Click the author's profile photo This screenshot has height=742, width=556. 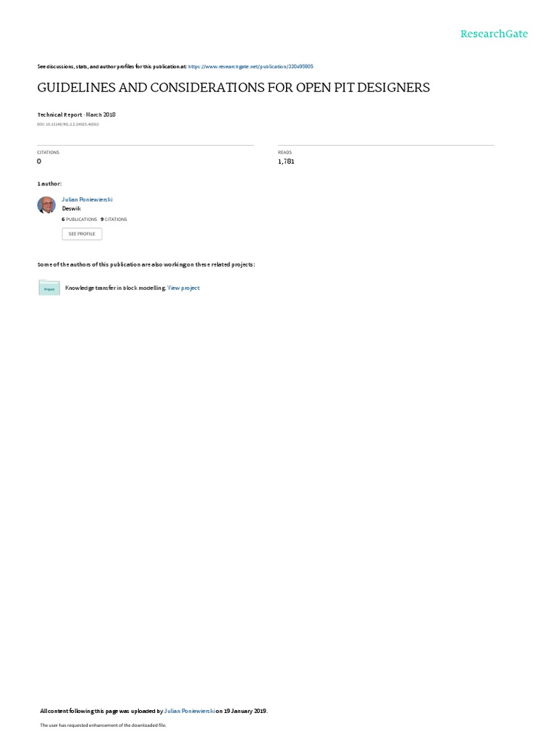click(46, 205)
